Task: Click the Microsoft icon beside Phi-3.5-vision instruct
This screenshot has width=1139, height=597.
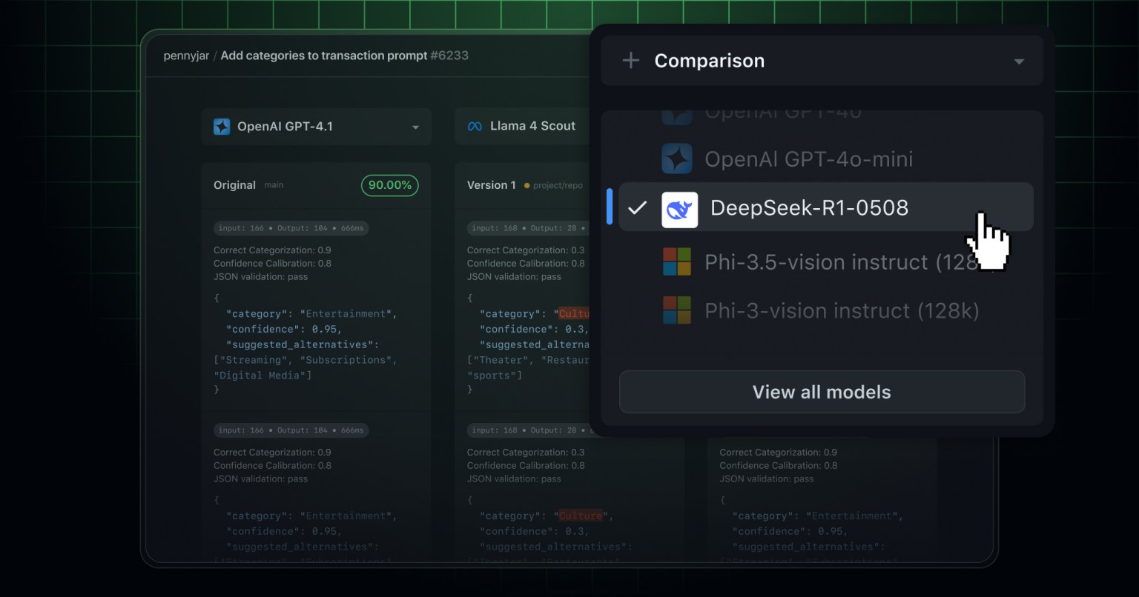Action: tap(677, 261)
